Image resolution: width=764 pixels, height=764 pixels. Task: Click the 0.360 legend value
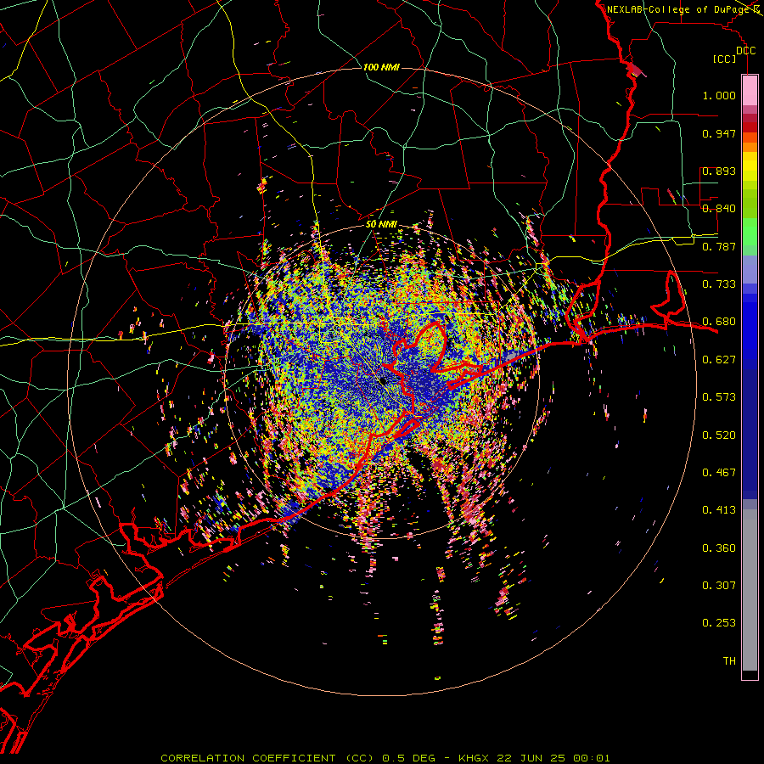(719, 548)
